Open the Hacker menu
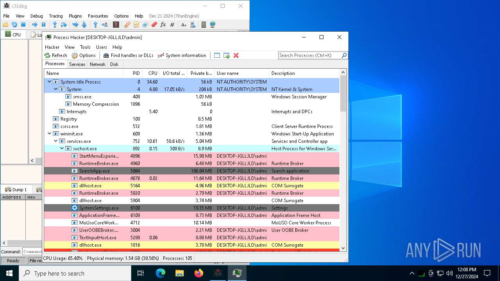The image size is (500, 281). click(52, 47)
